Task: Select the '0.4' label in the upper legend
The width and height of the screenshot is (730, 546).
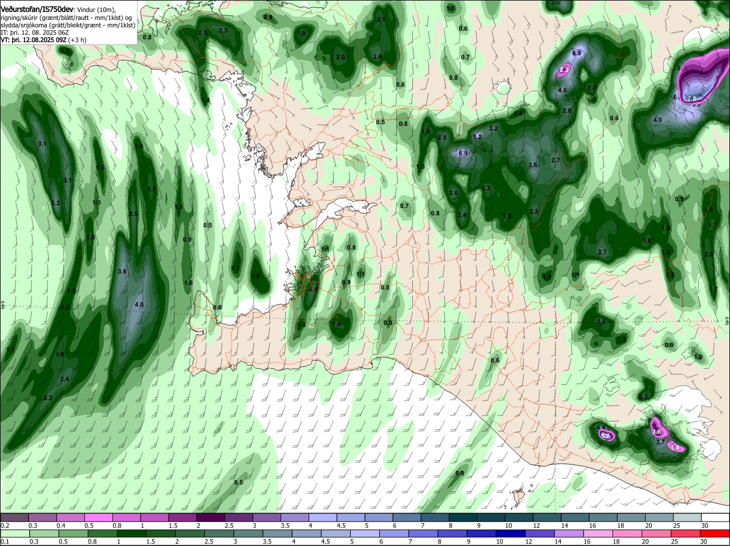Action: pos(61,525)
